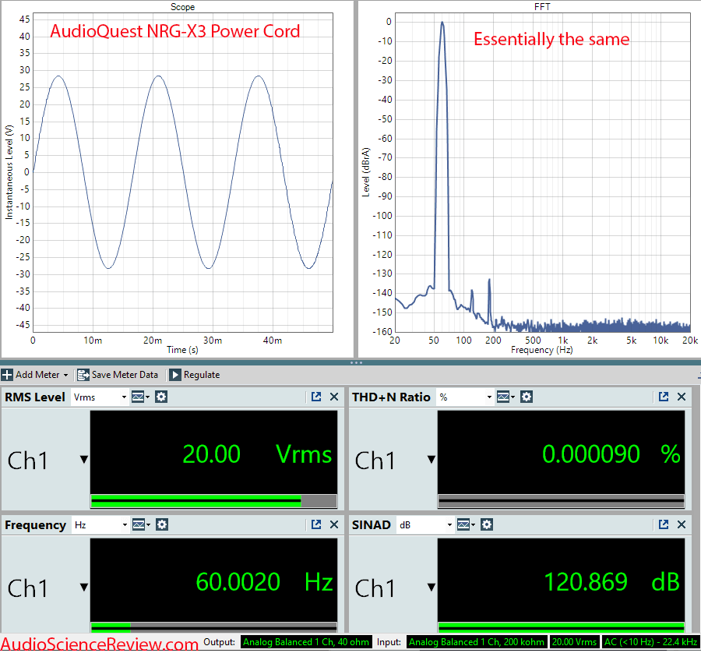Open SINAD meter settings gear
The image size is (701, 653).
487,524
